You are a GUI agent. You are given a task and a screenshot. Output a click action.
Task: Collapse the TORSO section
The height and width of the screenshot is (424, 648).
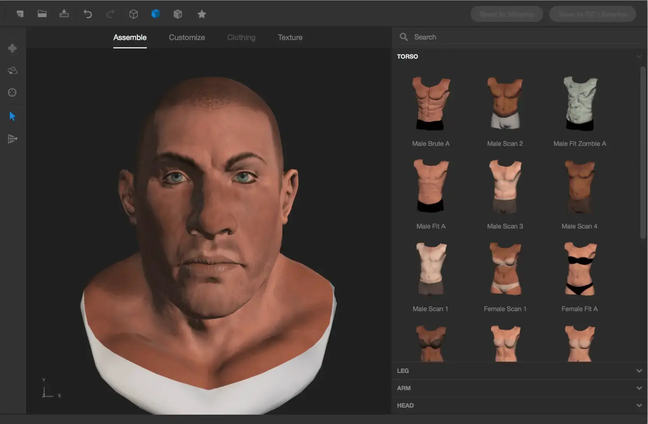pos(638,57)
